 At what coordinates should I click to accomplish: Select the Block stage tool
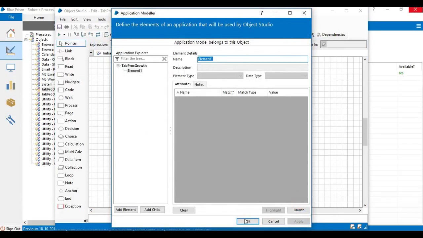pyautogui.click(x=69, y=59)
